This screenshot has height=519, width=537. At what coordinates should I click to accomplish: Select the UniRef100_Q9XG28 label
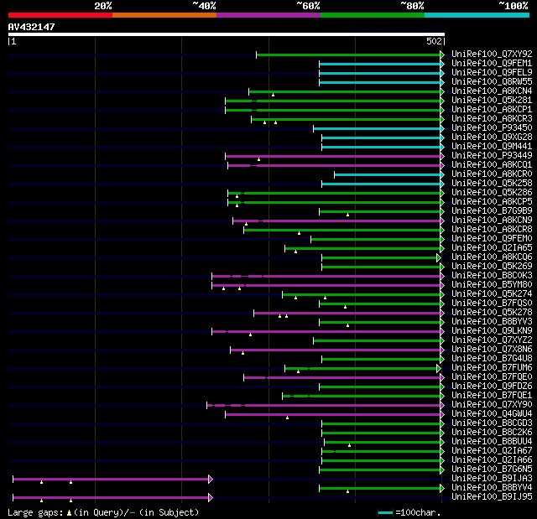492,138
